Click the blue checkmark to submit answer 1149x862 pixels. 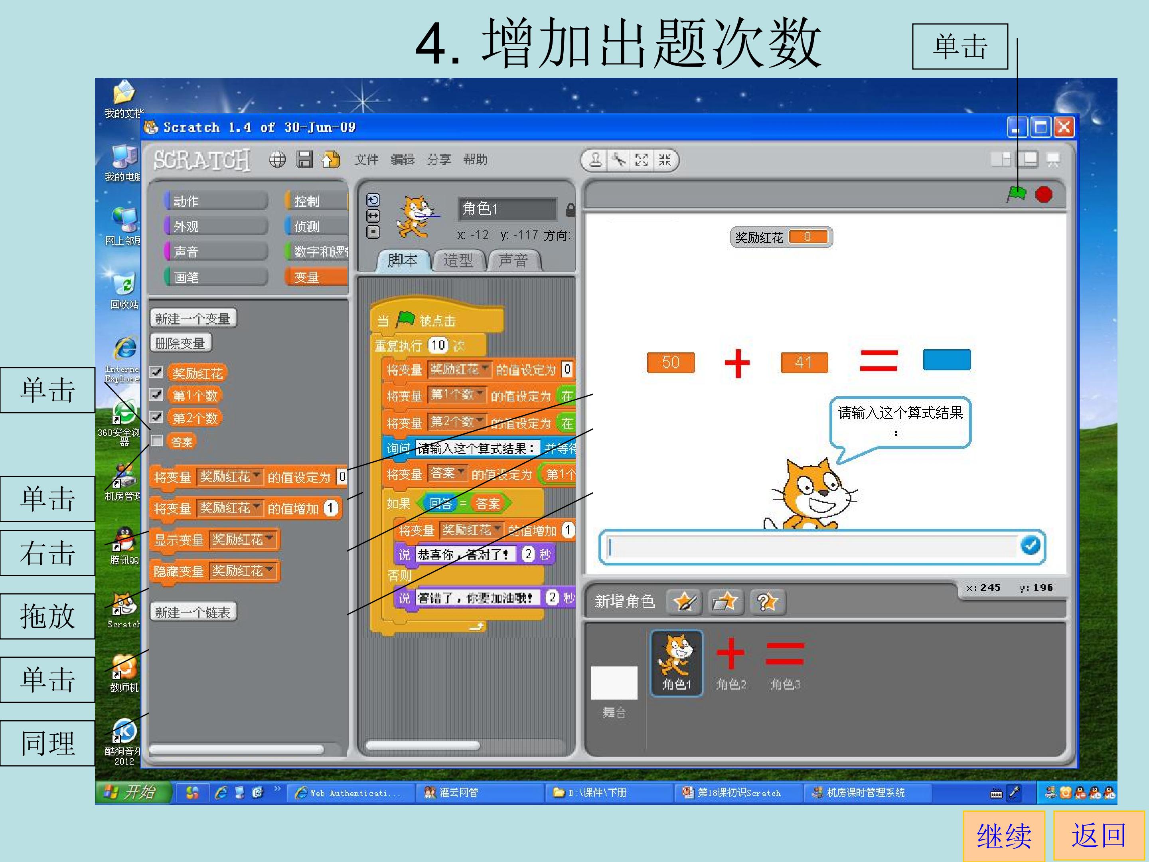[x=1031, y=545]
